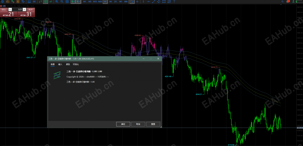Switch timeframe to W1
Screen dimensions: 303x146
121,2
